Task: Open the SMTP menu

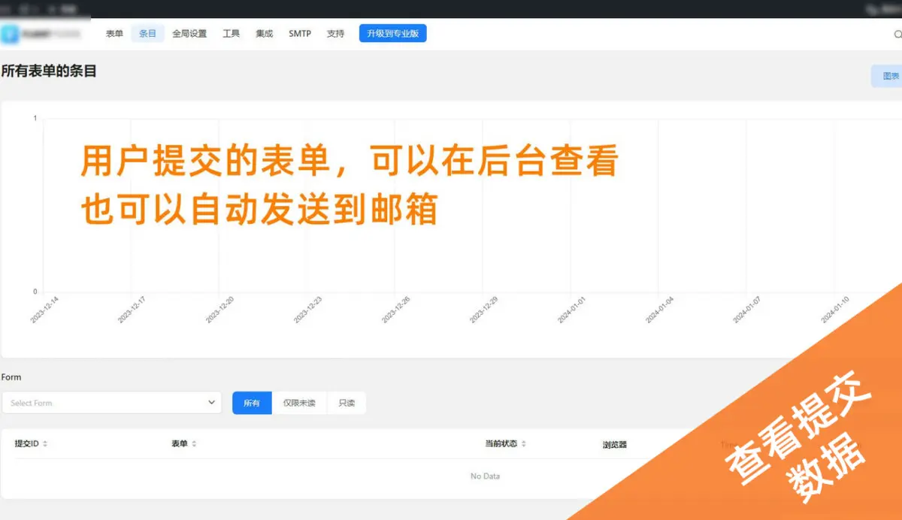Action: pyautogui.click(x=299, y=34)
